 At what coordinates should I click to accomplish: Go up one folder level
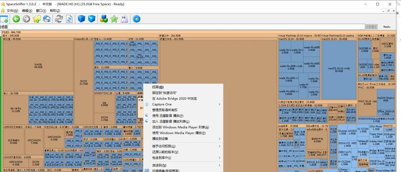point(37,18)
